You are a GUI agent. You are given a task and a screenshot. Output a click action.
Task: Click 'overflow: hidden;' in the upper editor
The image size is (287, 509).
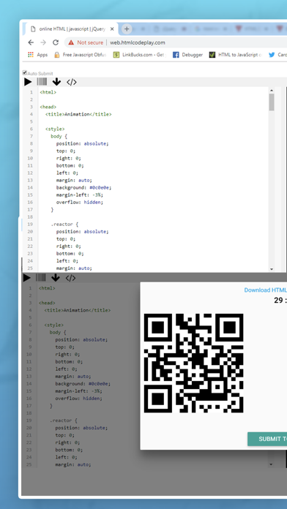point(80,203)
